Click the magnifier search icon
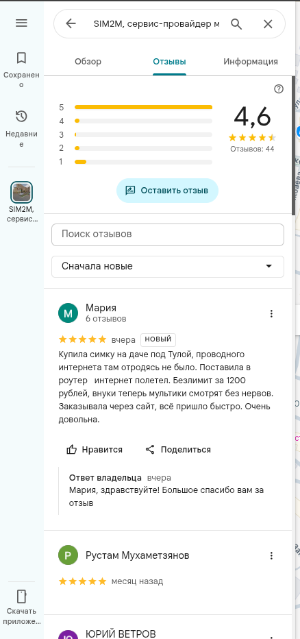Image resolution: width=300 pixels, height=639 pixels. pos(236,24)
